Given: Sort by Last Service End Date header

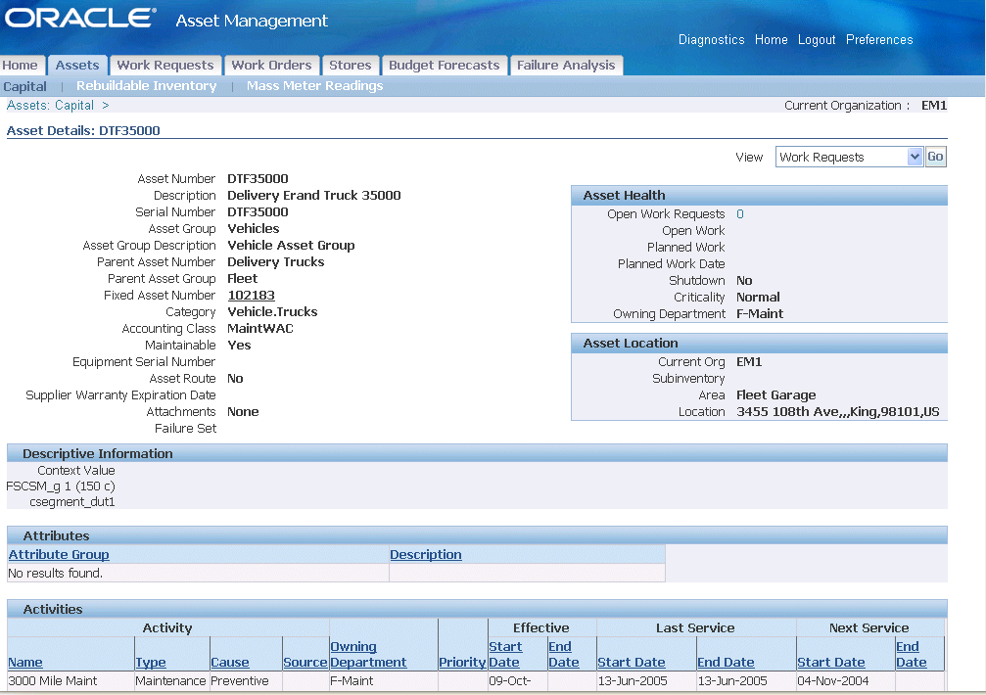Looking at the screenshot, I should point(726,663).
